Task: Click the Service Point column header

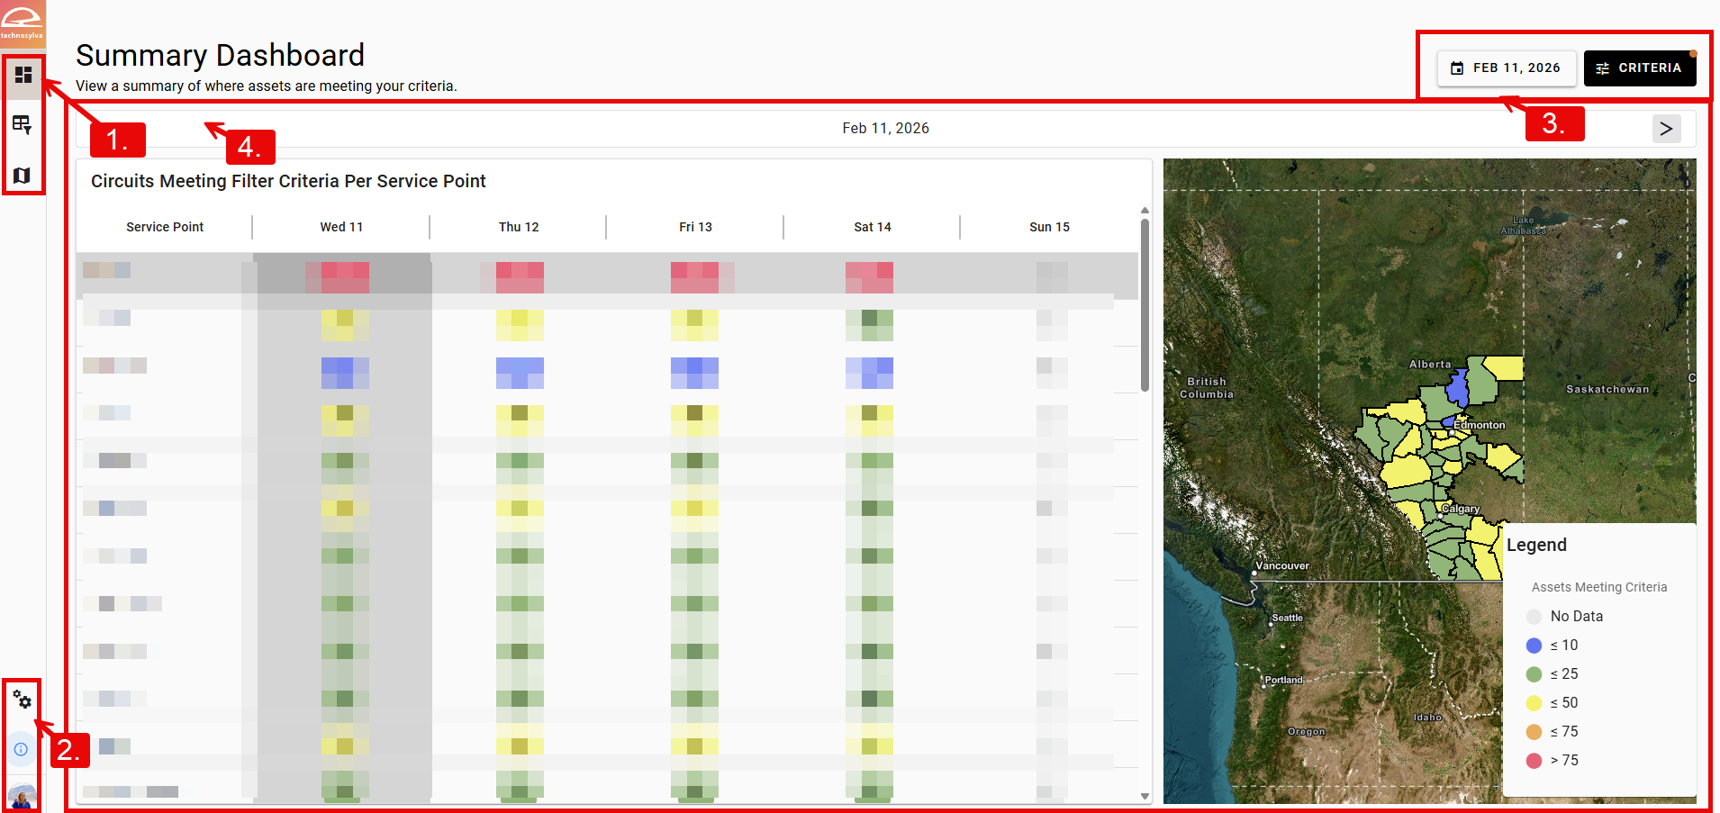Action: [x=165, y=227]
